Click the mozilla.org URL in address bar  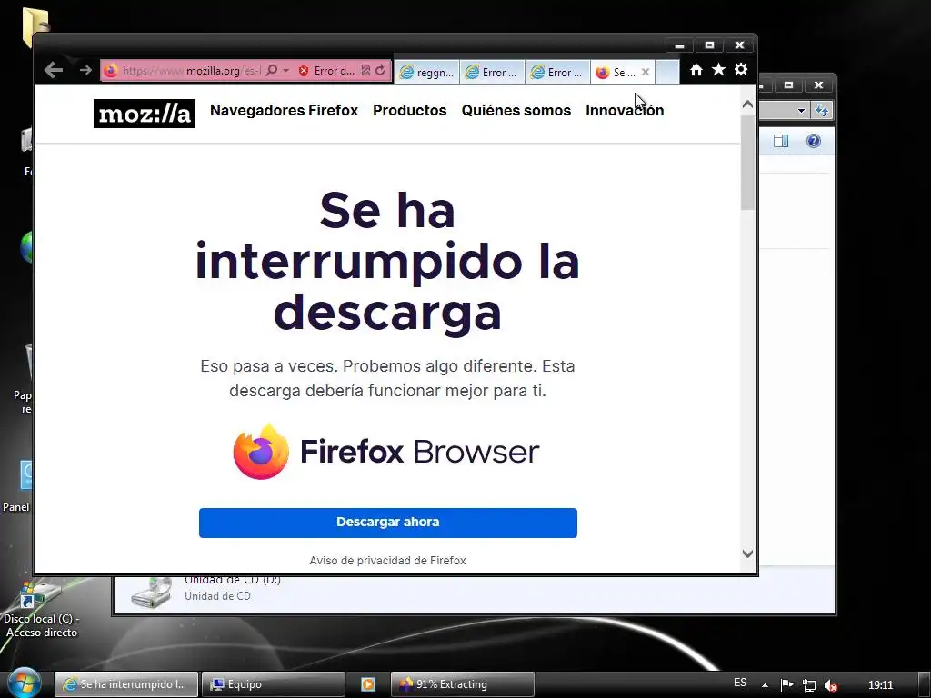click(x=190, y=71)
